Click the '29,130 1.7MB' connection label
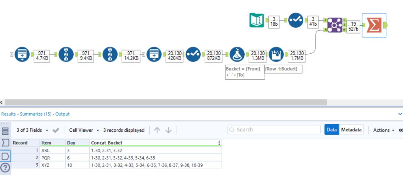The image size is (403, 175). click(297, 56)
